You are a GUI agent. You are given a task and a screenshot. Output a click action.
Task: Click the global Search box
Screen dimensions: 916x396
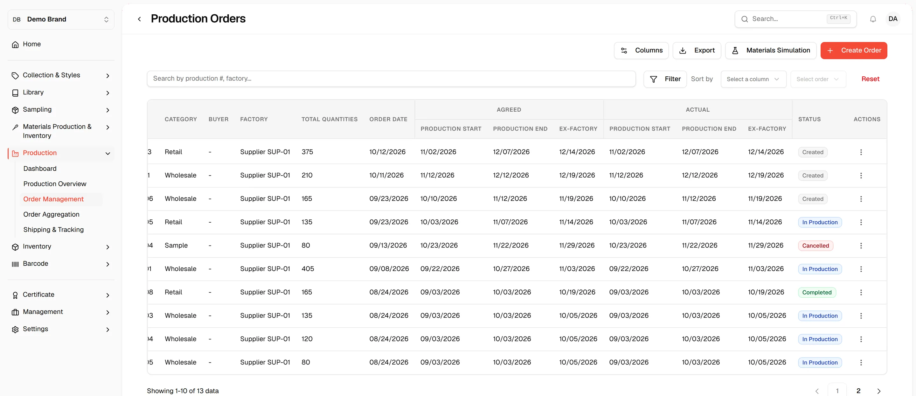click(x=795, y=19)
